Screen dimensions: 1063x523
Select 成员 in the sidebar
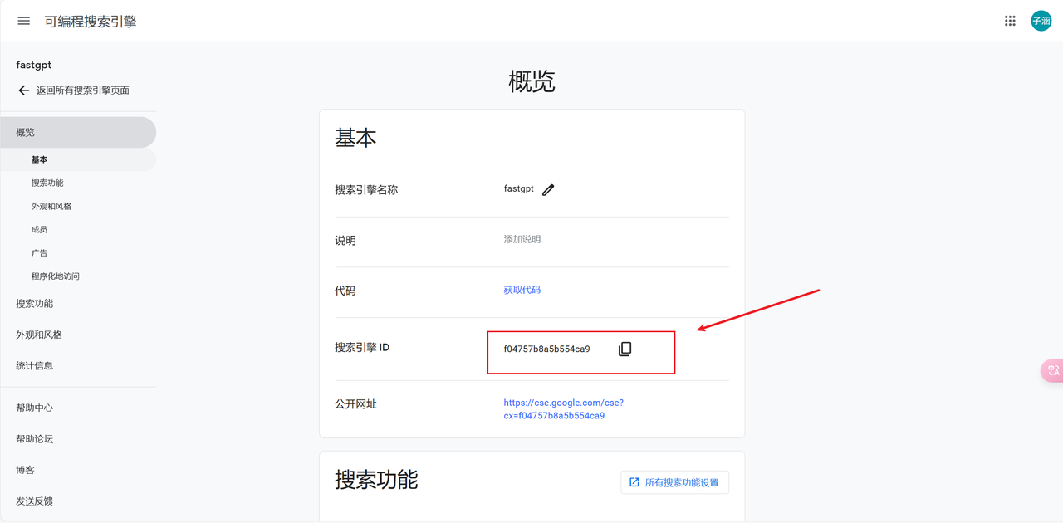pos(39,229)
